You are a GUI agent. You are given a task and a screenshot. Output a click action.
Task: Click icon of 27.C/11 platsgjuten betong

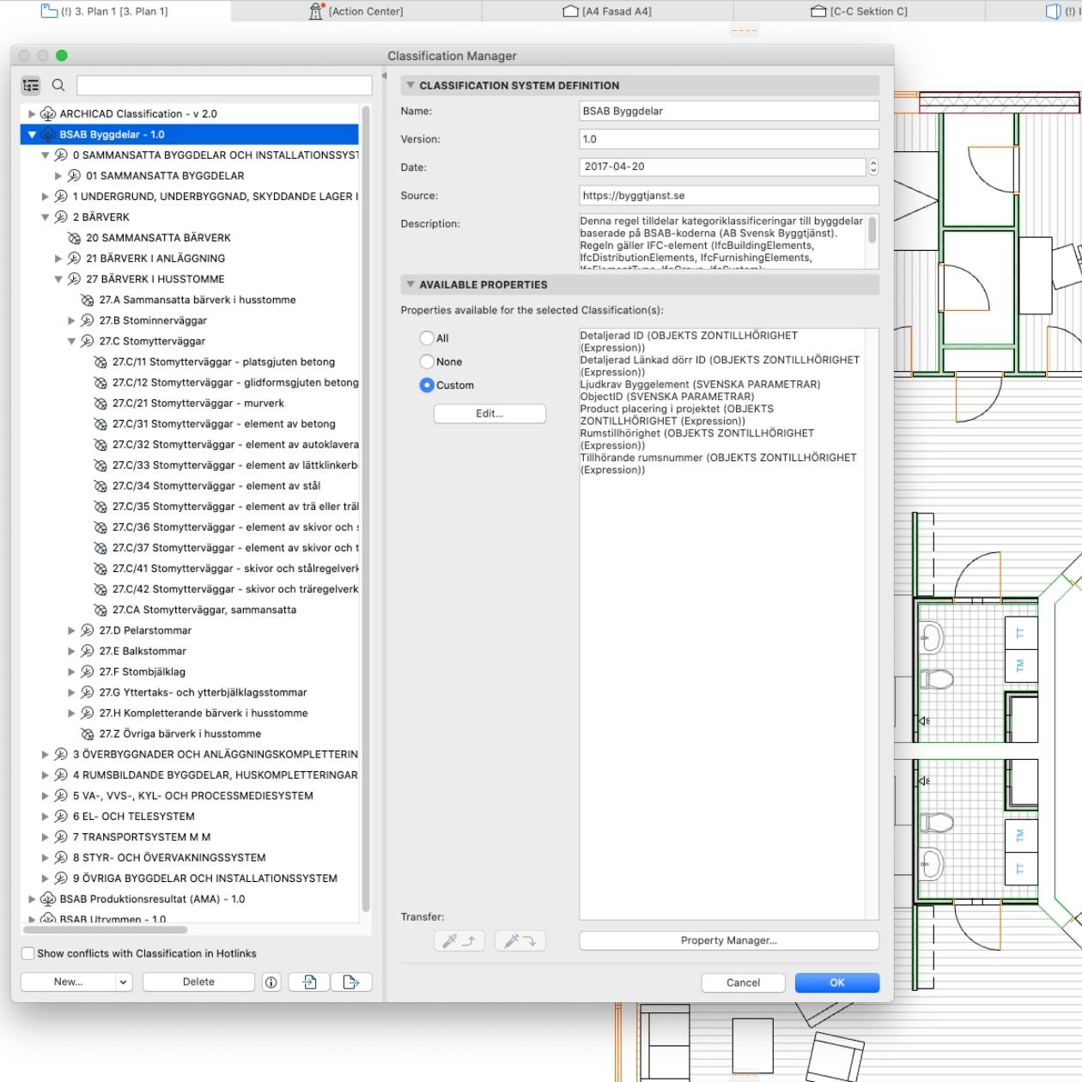[100, 362]
